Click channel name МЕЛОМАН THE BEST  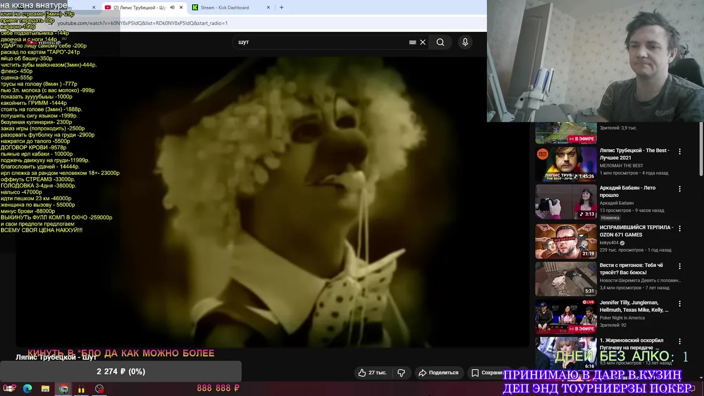pyautogui.click(x=621, y=166)
